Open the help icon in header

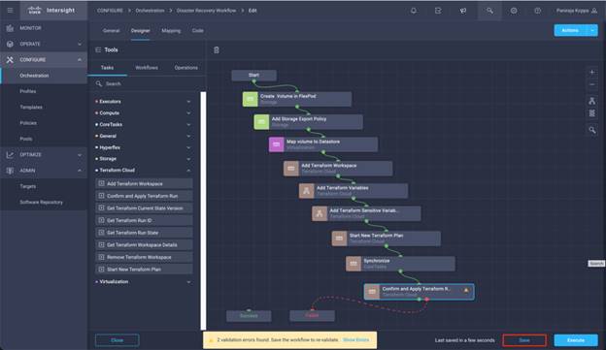538,11
